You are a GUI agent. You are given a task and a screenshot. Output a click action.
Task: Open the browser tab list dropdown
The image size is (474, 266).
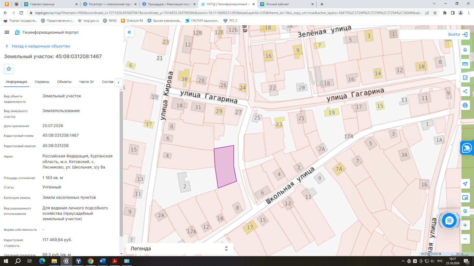point(434,4)
